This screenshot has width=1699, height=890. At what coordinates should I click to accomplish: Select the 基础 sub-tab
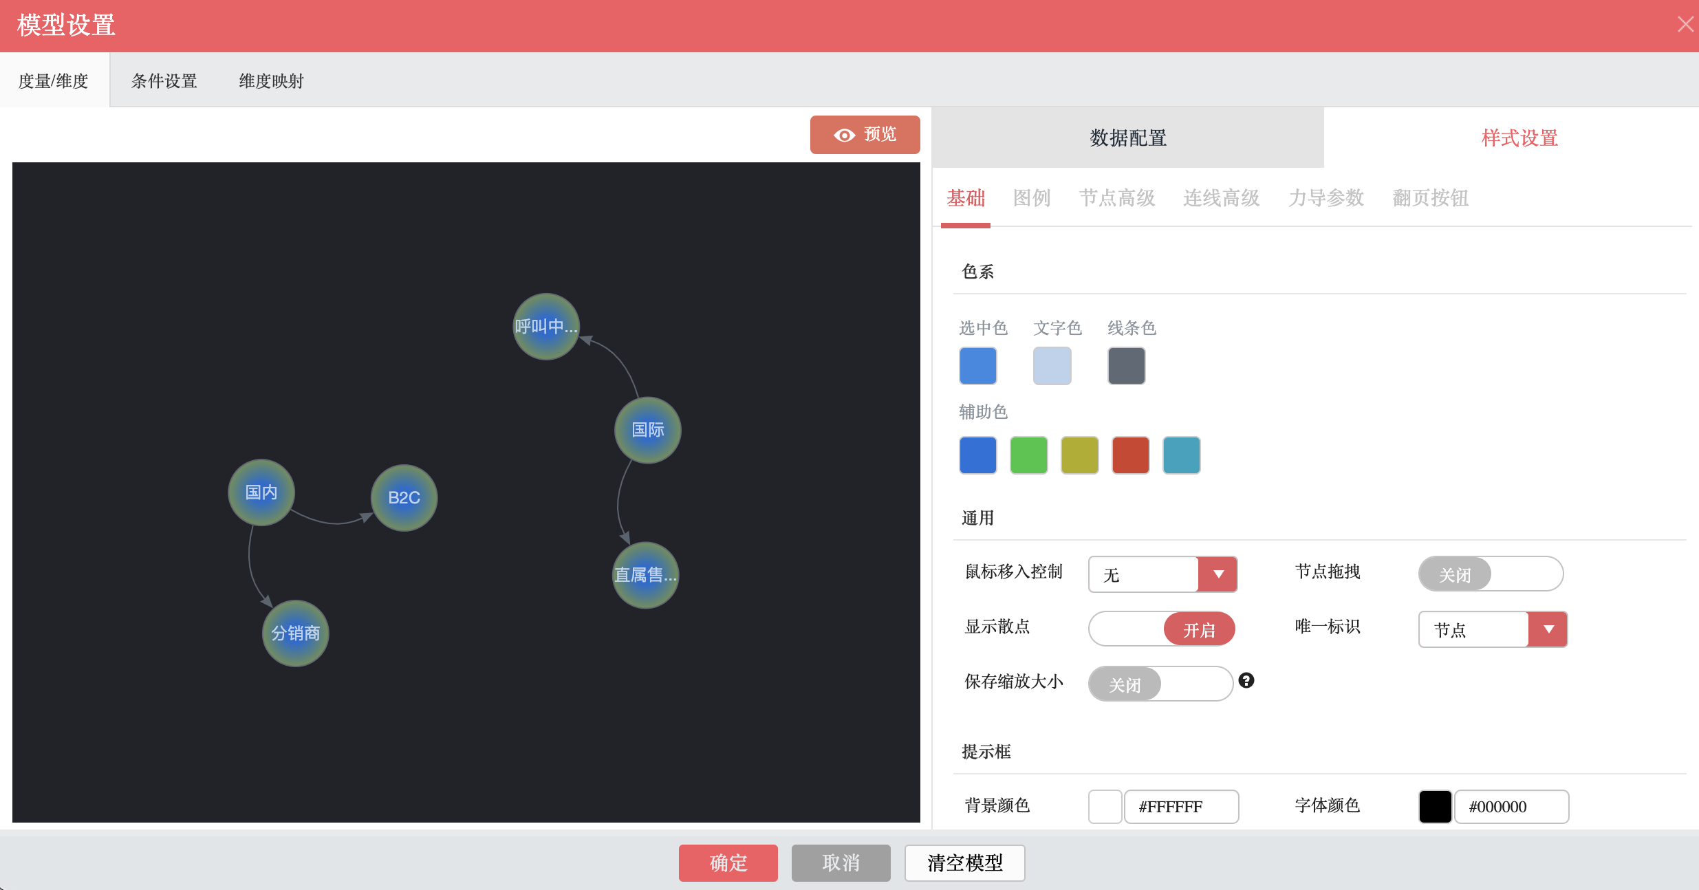coord(966,198)
